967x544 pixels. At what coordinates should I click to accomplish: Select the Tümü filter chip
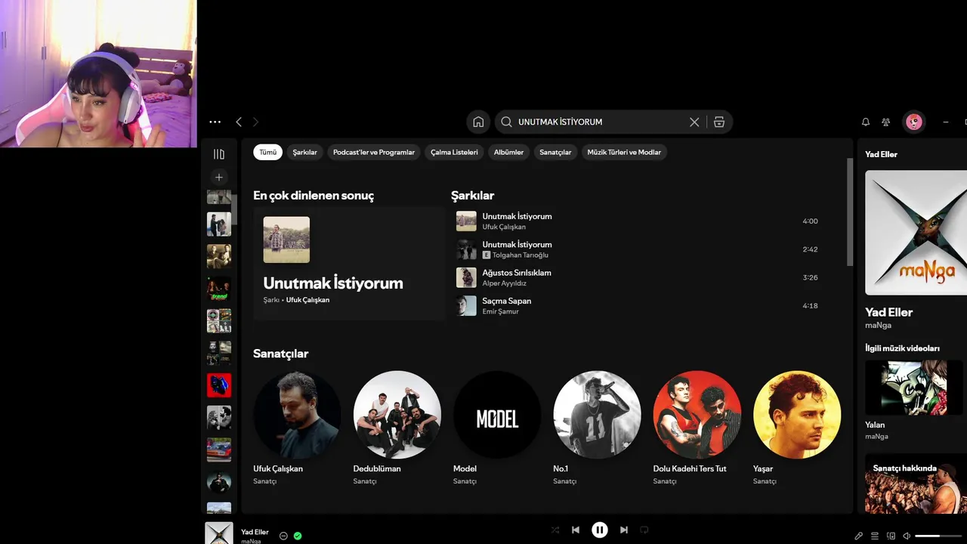tap(268, 152)
